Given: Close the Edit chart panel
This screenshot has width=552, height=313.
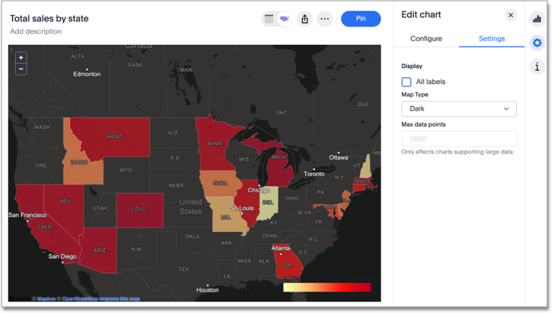Looking at the screenshot, I should (511, 15).
